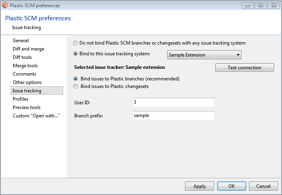Open Merge tools preferences
Viewport: 282px width, 195px height.
tap(25, 66)
